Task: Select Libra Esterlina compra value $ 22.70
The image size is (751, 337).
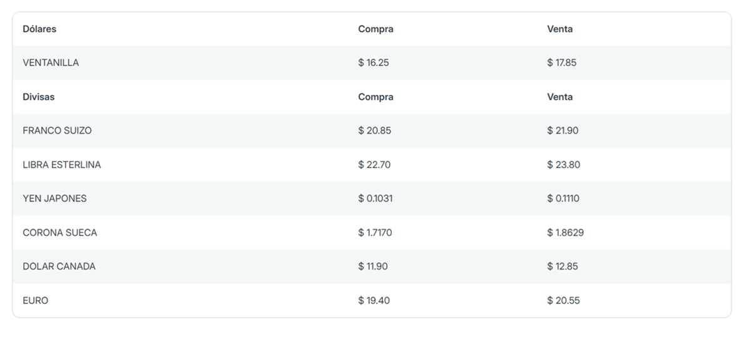Action: pyautogui.click(x=375, y=165)
